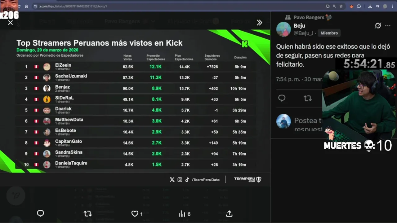
Task: Click the DanielaTaquire name in the chart
Action: 71,163
